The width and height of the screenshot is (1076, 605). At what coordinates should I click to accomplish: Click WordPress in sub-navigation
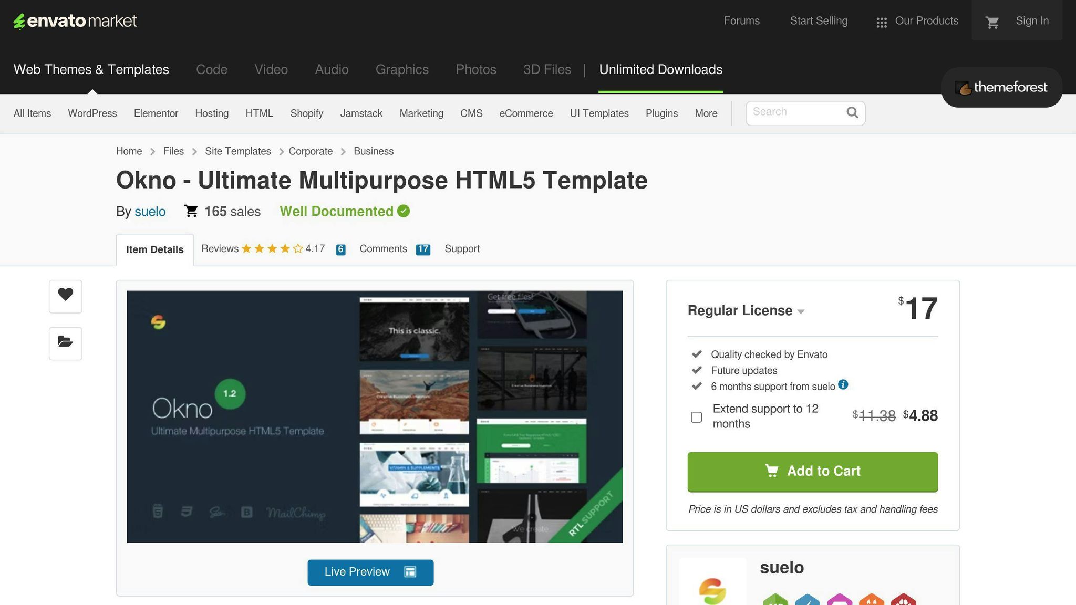tap(92, 113)
